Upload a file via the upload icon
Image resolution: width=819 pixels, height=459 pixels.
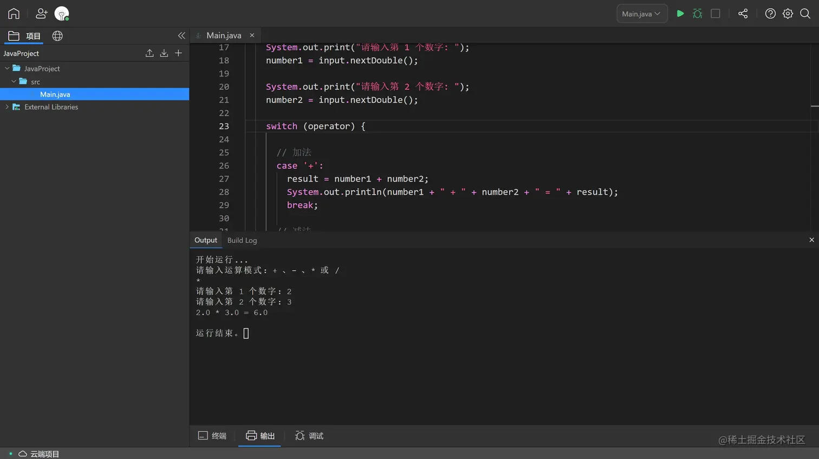[x=149, y=53]
